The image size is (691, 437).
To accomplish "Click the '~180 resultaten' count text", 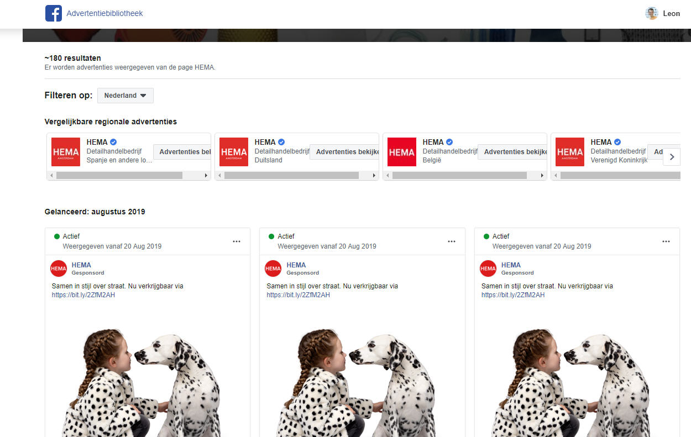I will tap(73, 58).
